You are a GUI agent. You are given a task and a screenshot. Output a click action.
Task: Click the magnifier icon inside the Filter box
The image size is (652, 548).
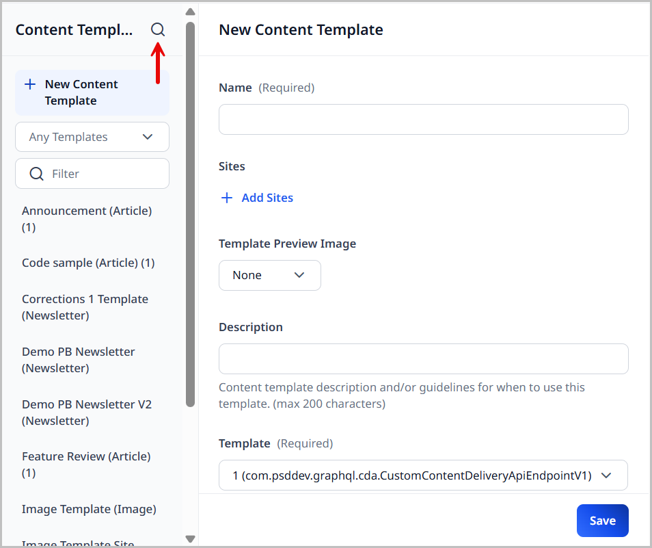pyautogui.click(x=36, y=173)
